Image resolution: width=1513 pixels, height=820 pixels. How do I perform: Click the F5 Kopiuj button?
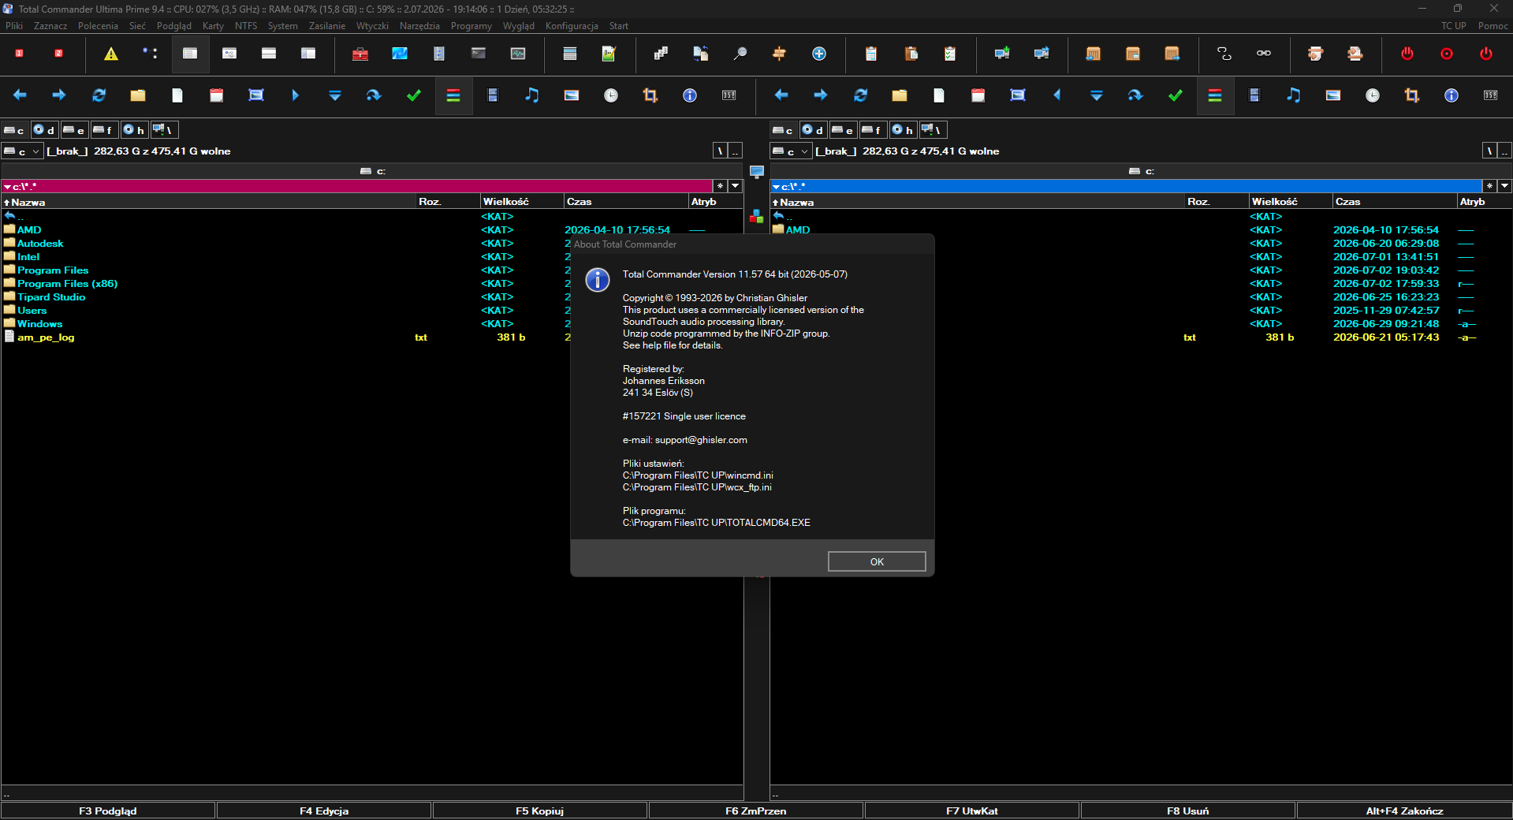pos(540,811)
